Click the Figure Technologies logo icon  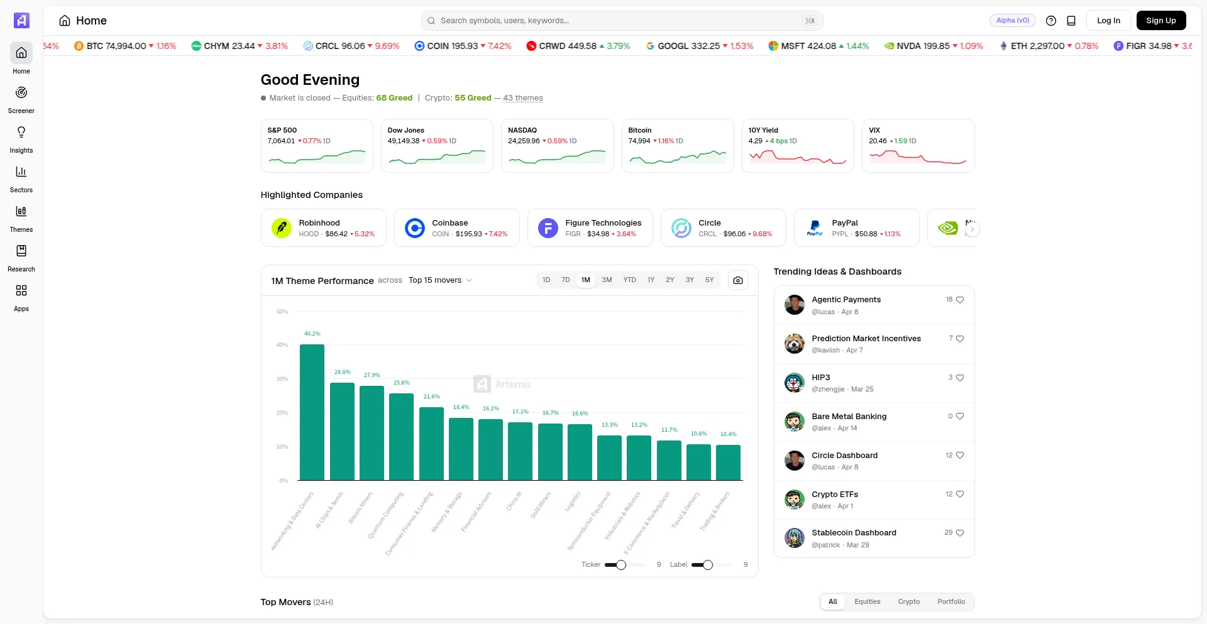pos(548,228)
